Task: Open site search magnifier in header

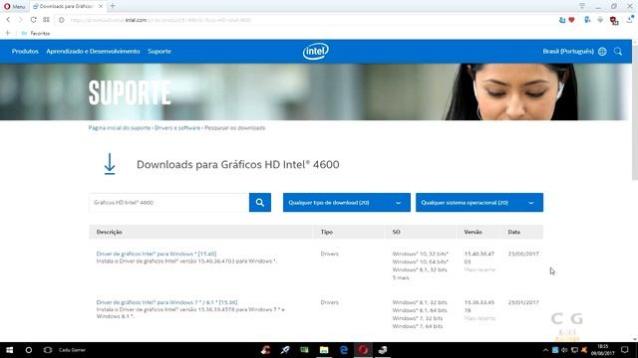Action: tap(618, 51)
